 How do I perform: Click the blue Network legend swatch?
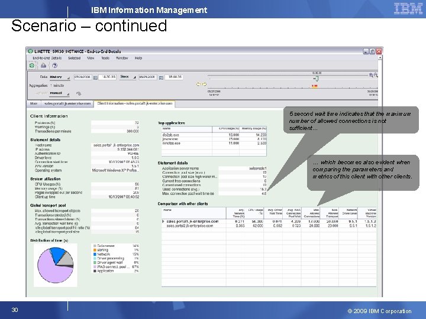tap(95, 254)
